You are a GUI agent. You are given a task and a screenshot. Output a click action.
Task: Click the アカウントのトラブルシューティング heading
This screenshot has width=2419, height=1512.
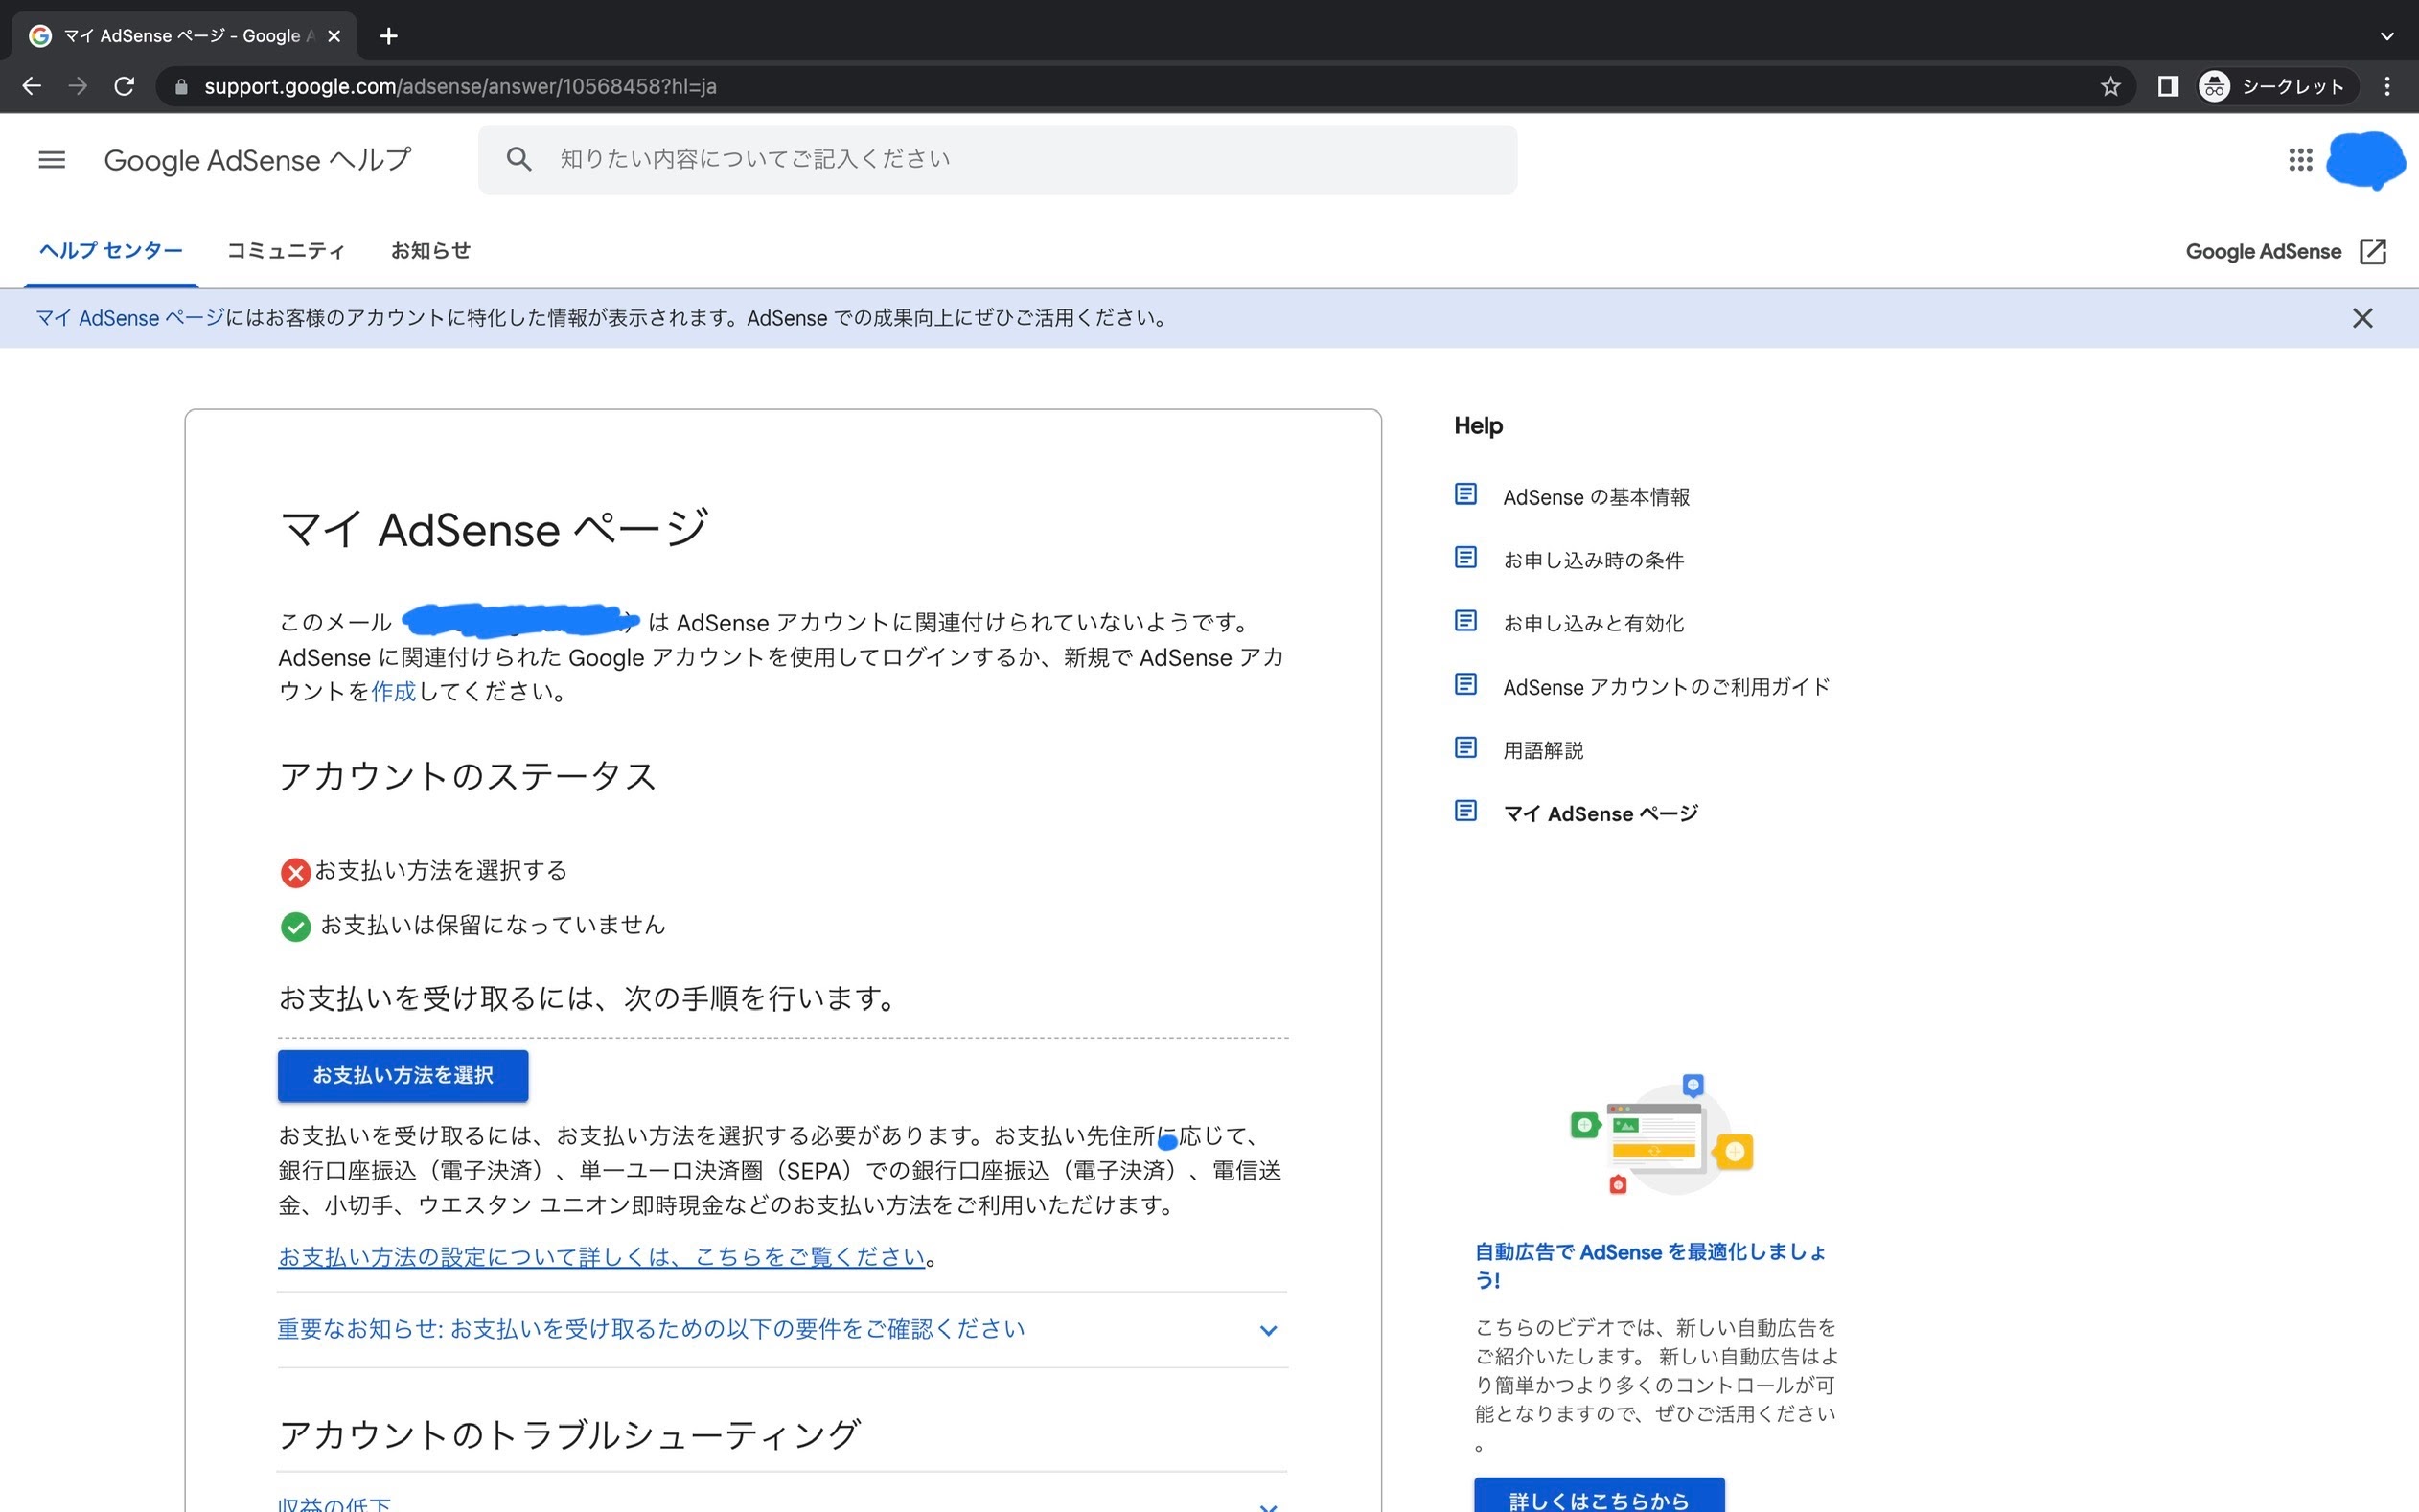pos(569,1434)
